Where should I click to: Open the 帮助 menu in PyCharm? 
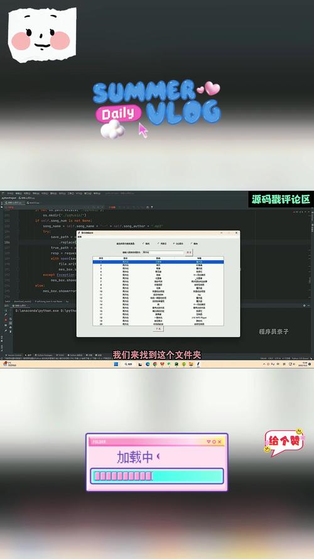pyautogui.click(x=97, y=193)
